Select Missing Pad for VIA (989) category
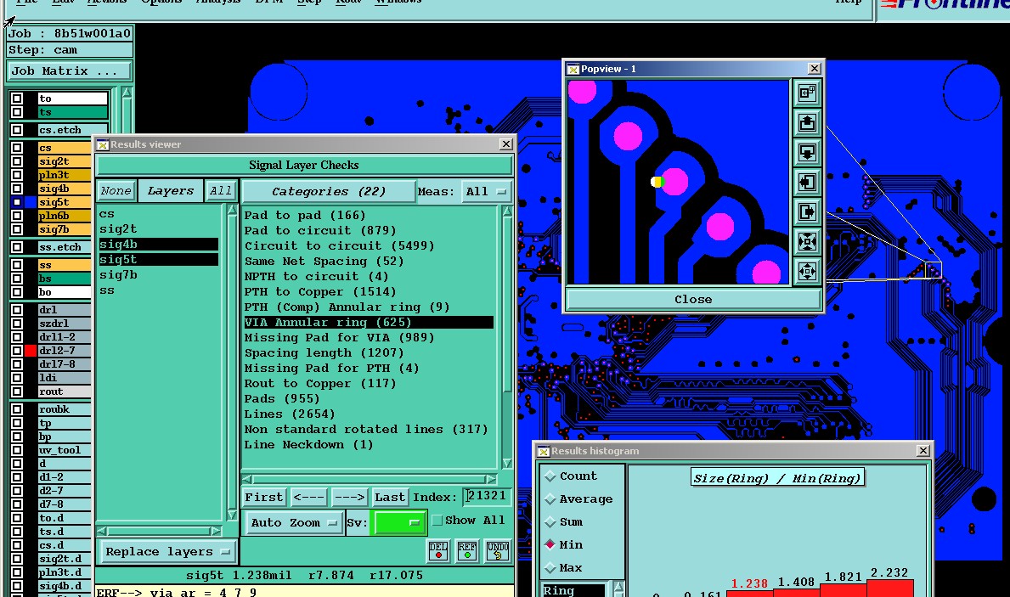The width and height of the screenshot is (1010, 597). tap(340, 337)
